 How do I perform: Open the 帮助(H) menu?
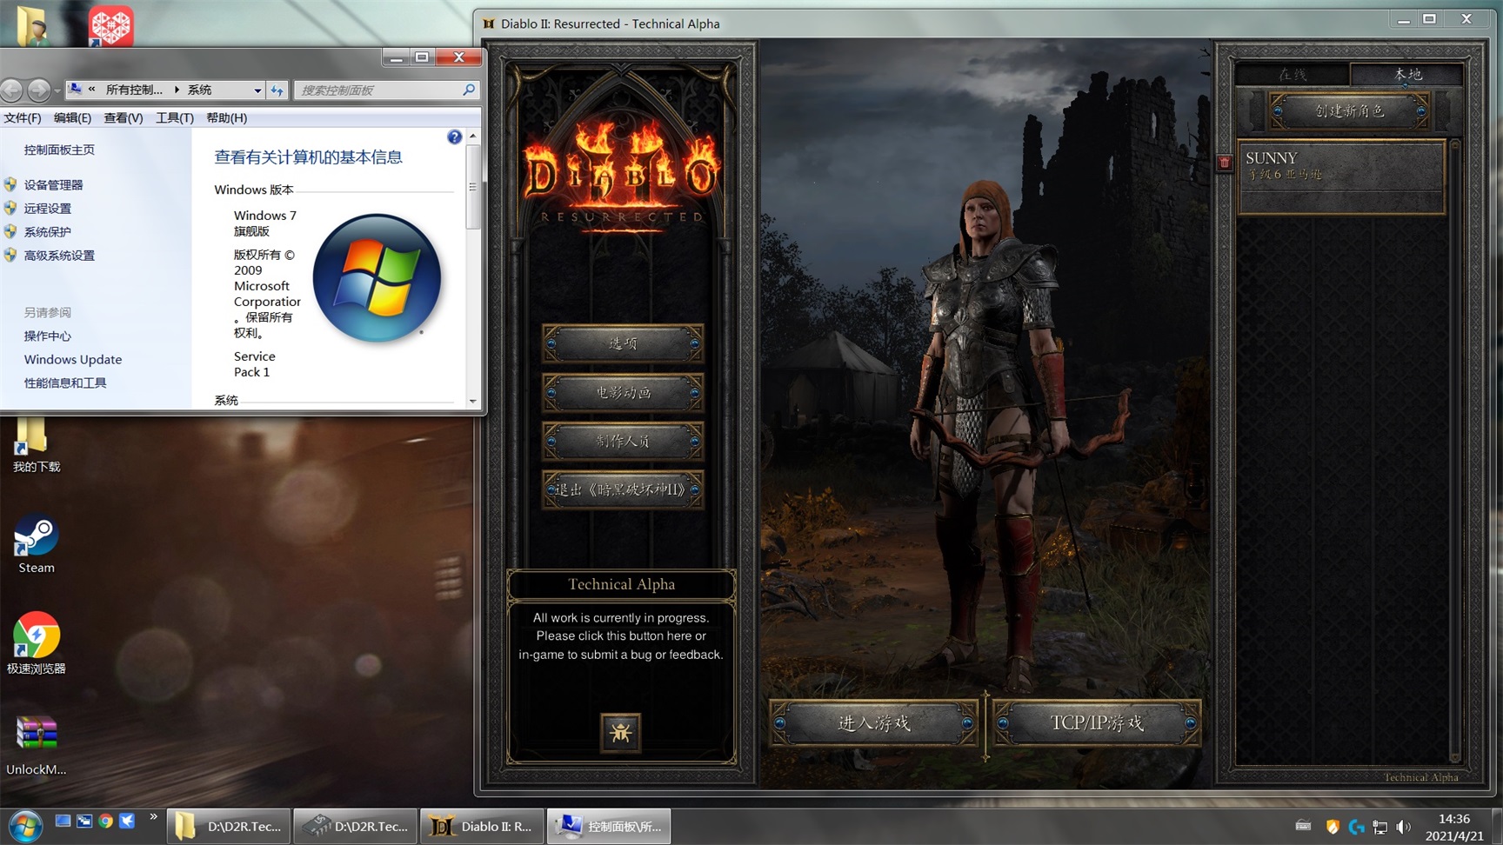coord(227,117)
